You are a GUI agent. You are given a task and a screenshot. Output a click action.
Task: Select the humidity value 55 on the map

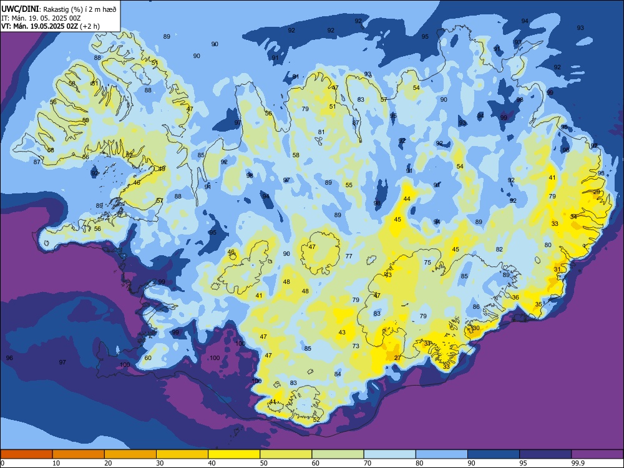[349, 185]
